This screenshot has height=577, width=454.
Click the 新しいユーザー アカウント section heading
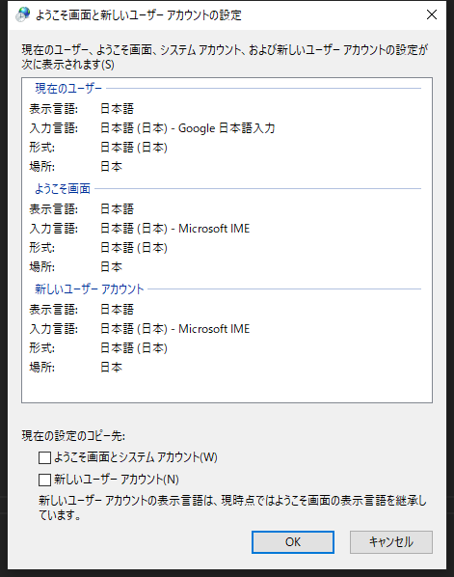click(x=90, y=288)
